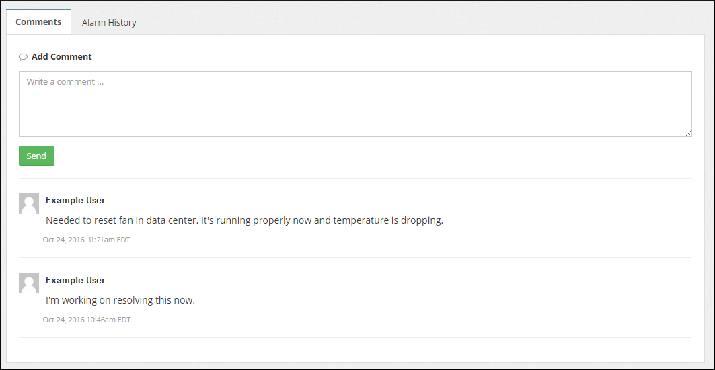Click the "I'm working on resolving this now" text
Image resolution: width=715 pixels, height=370 pixels.
(x=120, y=300)
